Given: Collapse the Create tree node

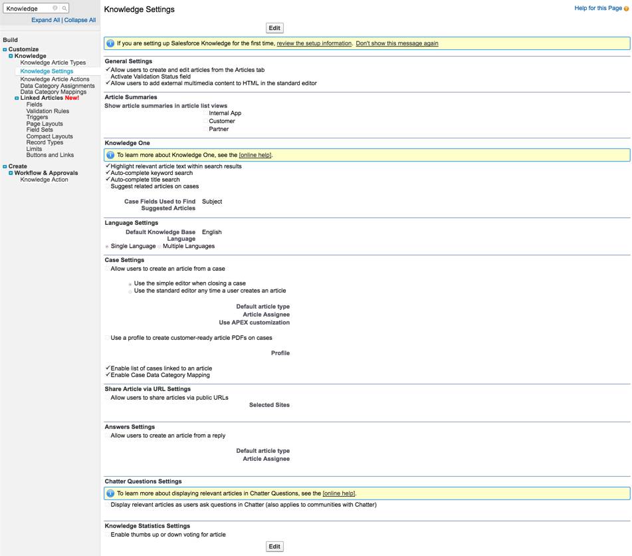Looking at the screenshot, I should coord(5,166).
